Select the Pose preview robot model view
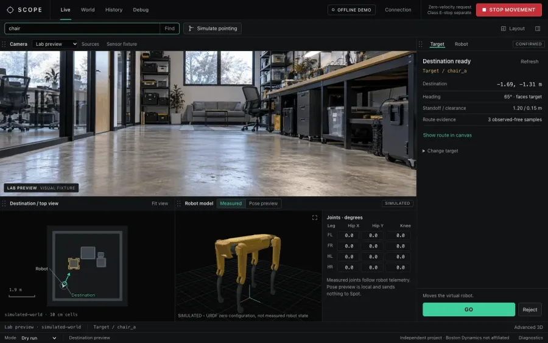The width and height of the screenshot is (548, 343). pyautogui.click(x=263, y=203)
